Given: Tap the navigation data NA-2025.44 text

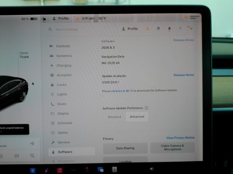Looking at the screenshot, I should tap(111, 63).
